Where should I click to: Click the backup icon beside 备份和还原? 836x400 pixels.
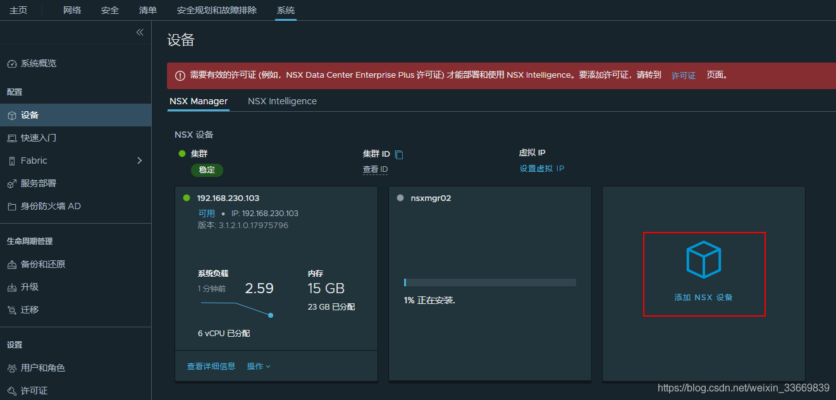pyautogui.click(x=11, y=265)
